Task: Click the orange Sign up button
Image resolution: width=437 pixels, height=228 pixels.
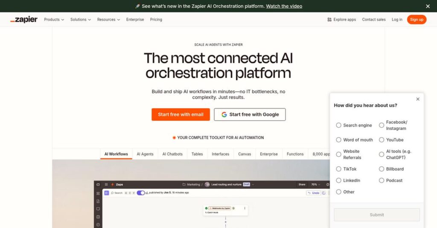Action: [x=417, y=20]
